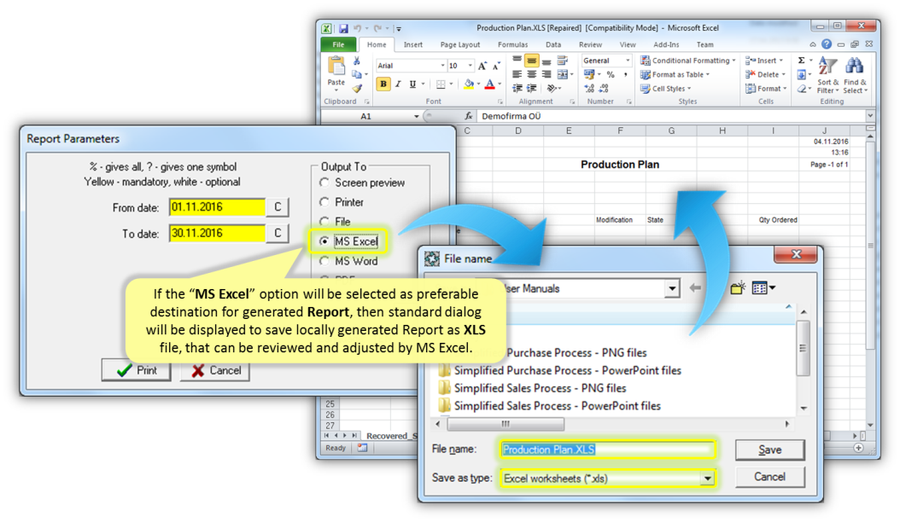Image resolution: width=900 pixels, height=522 pixels.
Task: Click the Cut scissors icon in Excel
Action: [x=356, y=61]
